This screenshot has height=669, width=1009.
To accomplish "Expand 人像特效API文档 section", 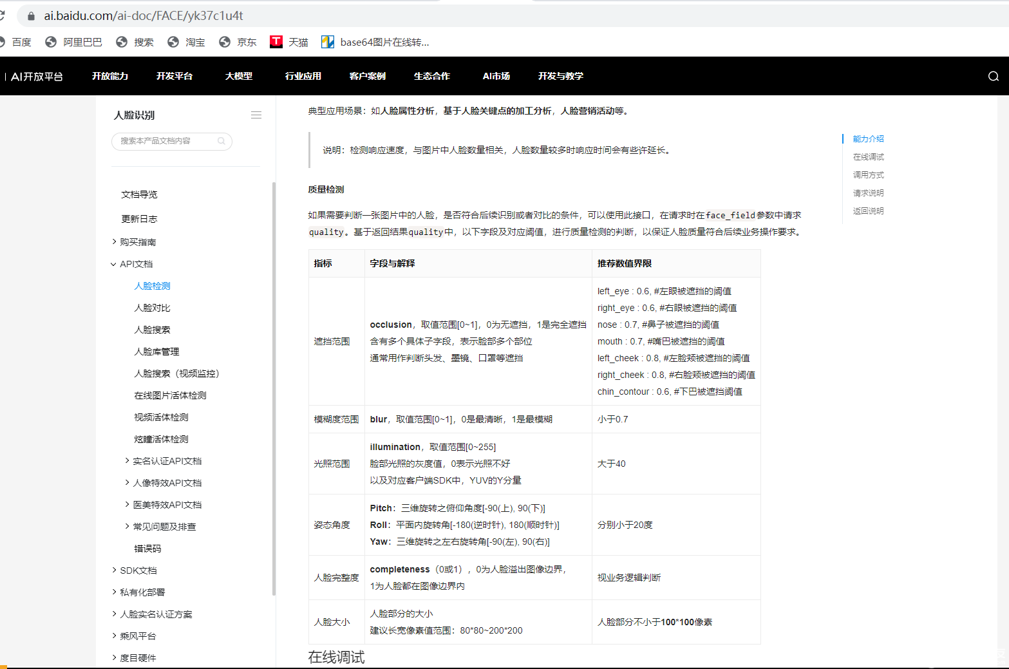I will point(163,483).
